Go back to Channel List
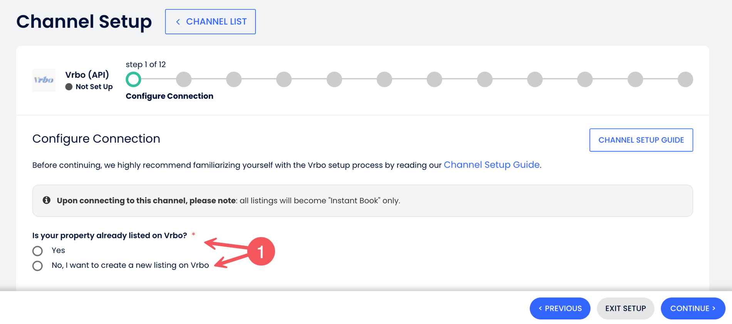Image resolution: width=732 pixels, height=324 pixels. click(210, 22)
